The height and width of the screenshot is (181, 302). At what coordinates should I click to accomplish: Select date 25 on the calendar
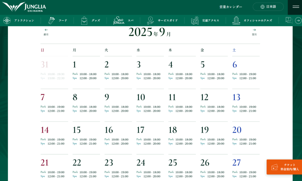pyautogui.click(x=173, y=163)
